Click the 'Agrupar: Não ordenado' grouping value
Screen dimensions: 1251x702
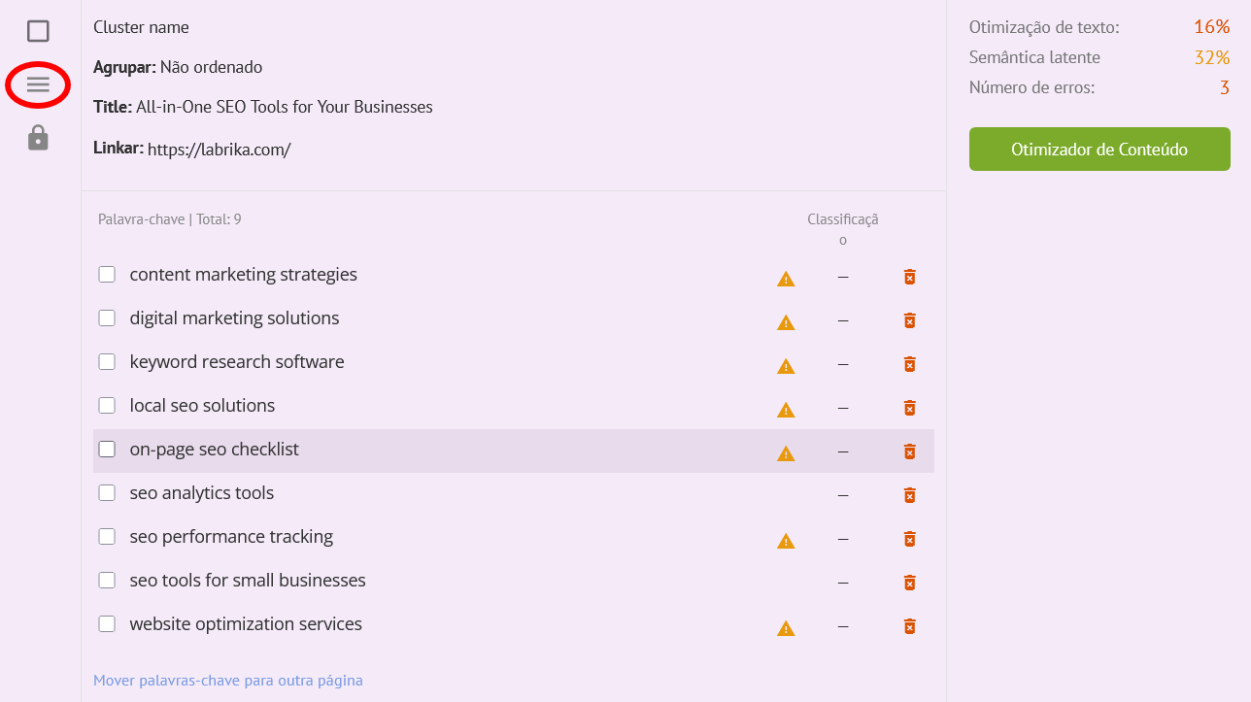[x=211, y=67]
